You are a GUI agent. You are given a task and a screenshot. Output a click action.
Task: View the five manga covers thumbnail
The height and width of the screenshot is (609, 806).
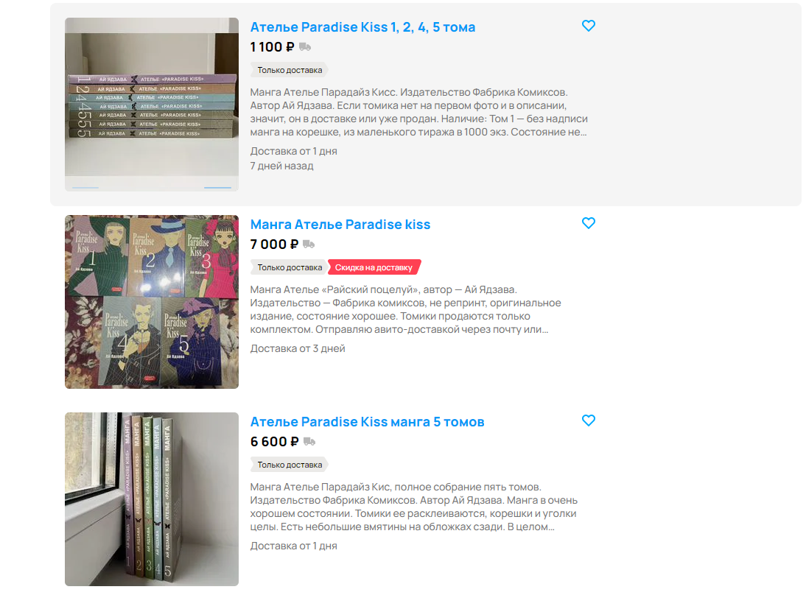pyautogui.click(x=152, y=302)
